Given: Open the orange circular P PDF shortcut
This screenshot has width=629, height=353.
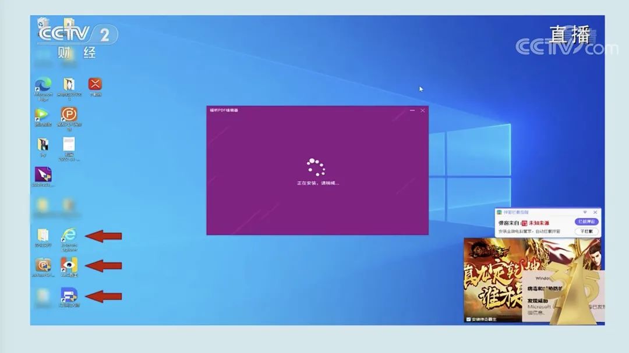Looking at the screenshot, I should [69, 115].
